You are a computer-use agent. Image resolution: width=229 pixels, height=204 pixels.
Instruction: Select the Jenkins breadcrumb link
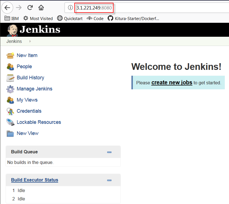pyautogui.click(x=14, y=41)
